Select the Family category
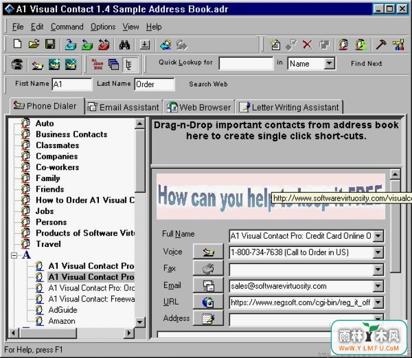Screen dimensions: 412x358 coord(48,178)
